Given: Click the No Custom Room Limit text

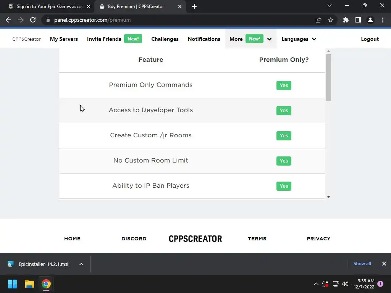Looking at the screenshot, I should tap(150, 160).
